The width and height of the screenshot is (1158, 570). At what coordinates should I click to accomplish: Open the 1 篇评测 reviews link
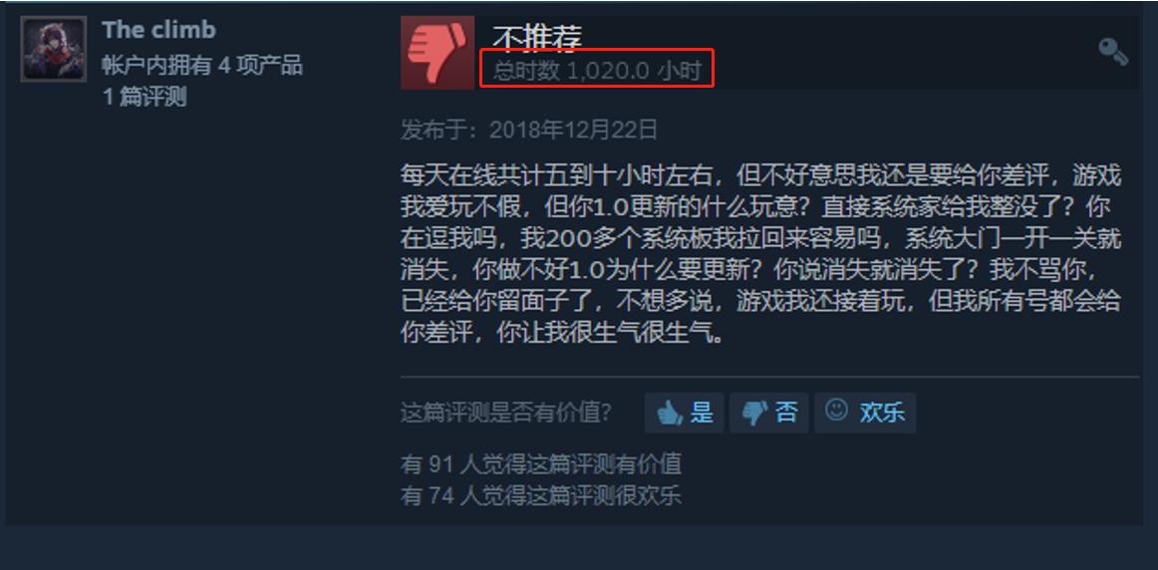[145, 97]
